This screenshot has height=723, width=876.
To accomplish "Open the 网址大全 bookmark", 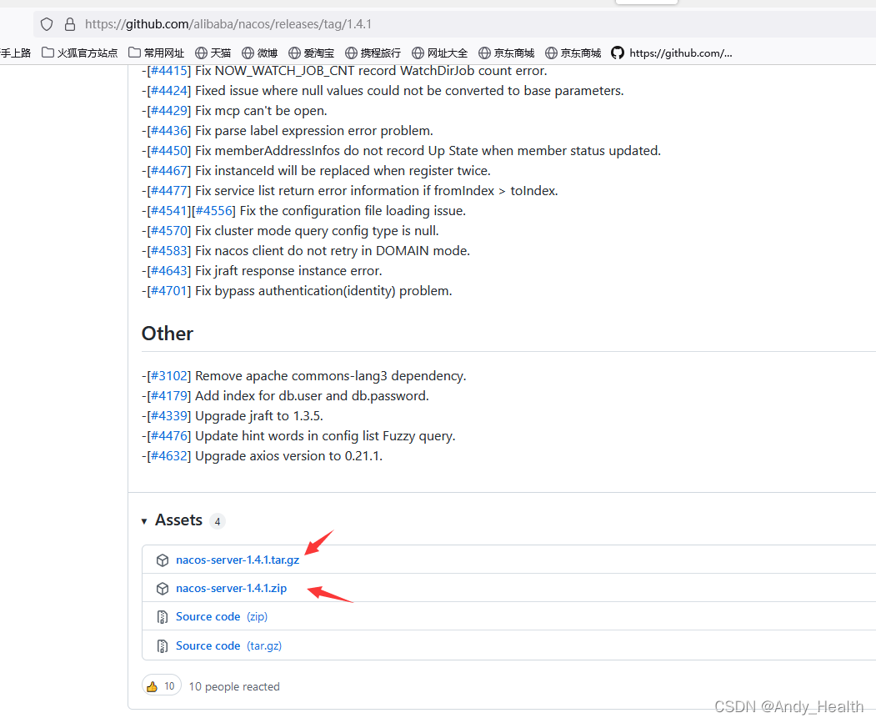I will point(440,53).
